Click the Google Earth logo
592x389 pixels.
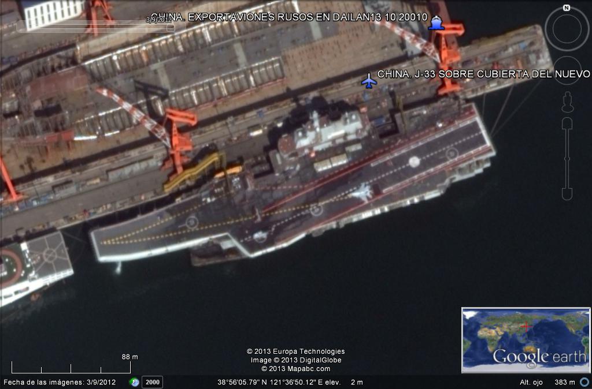pos(539,357)
